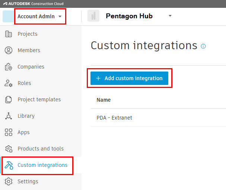Open the Apps grid icon
This screenshot has height=190, width=226.
pos(9,132)
